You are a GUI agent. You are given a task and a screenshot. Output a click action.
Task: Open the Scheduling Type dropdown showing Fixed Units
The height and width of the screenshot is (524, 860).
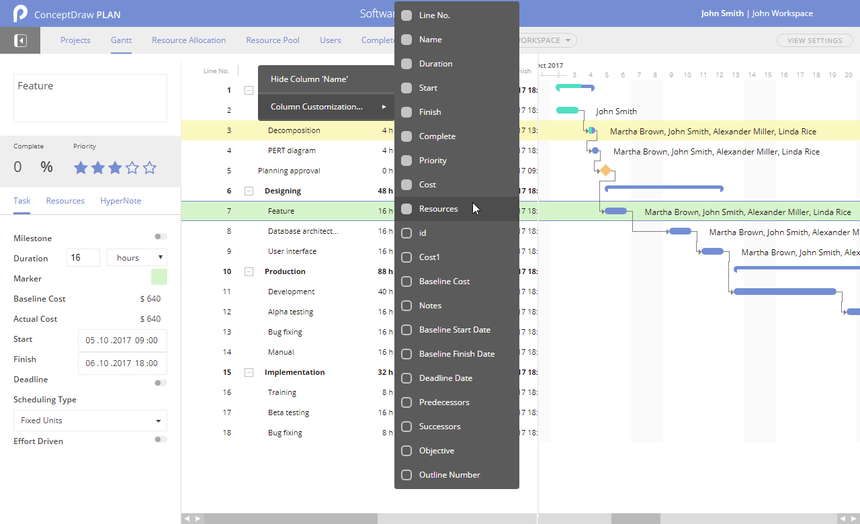tap(90, 421)
